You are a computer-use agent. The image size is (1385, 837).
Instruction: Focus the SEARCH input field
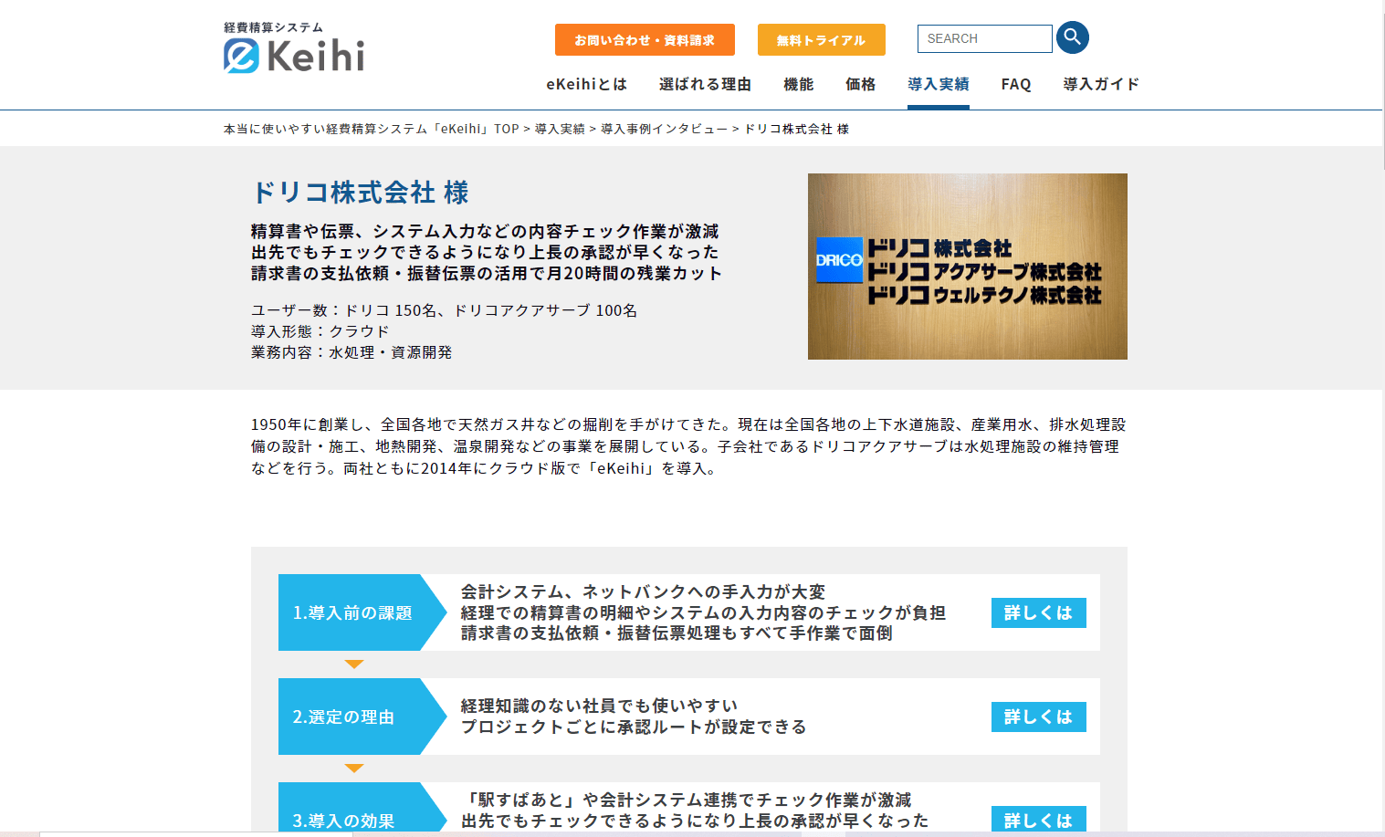[984, 38]
